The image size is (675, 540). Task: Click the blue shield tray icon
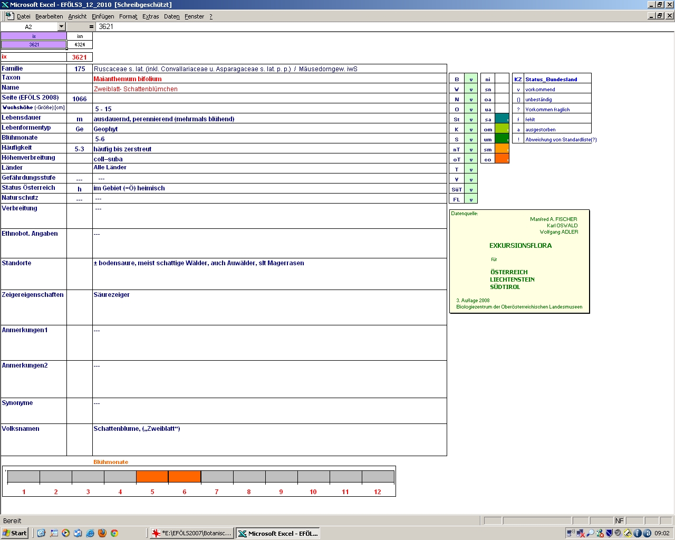click(609, 533)
